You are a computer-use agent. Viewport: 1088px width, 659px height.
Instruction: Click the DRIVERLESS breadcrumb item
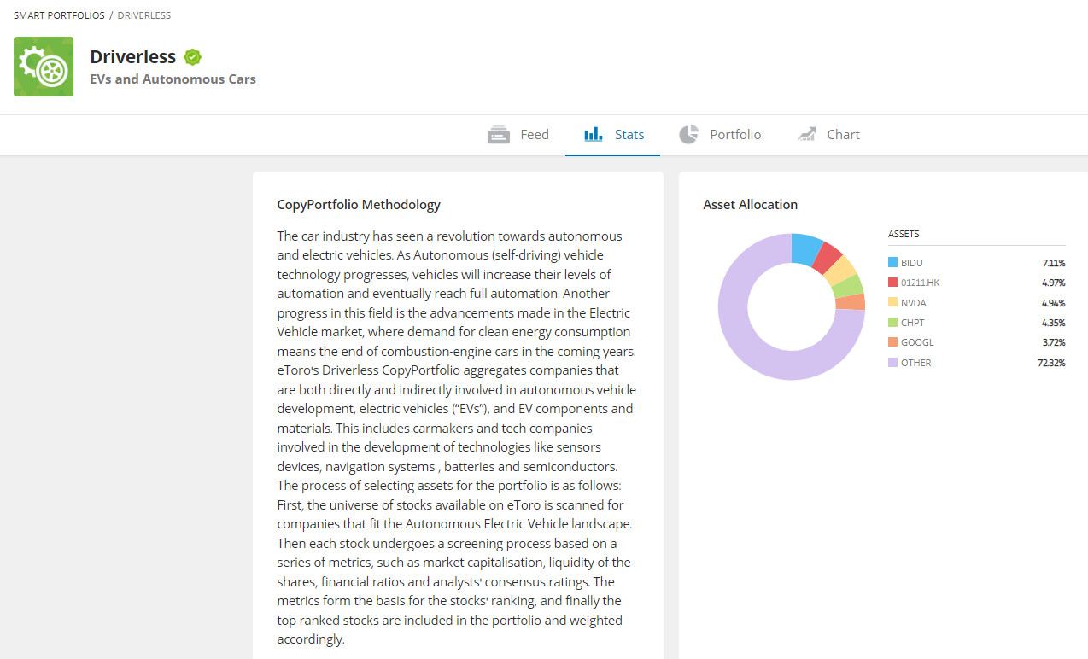tap(144, 15)
